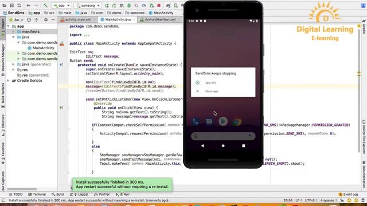Click the Profile app gauge icon
Image resolution: width=367 pixels, height=206 pixels.
coord(144,5)
